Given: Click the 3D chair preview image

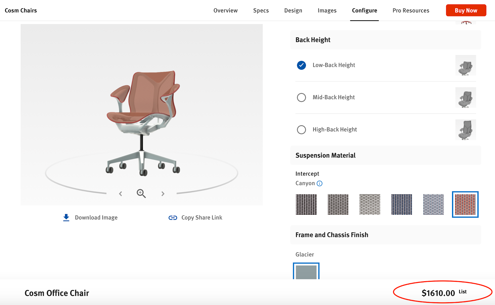Looking at the screenshot, I should coord(142,115).
